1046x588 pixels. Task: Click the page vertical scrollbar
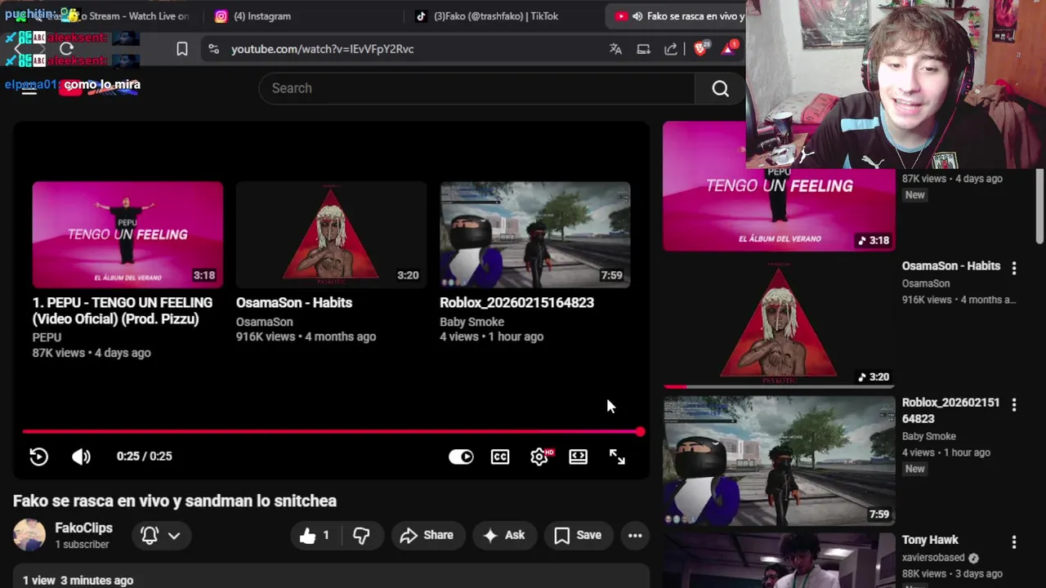1039,204
